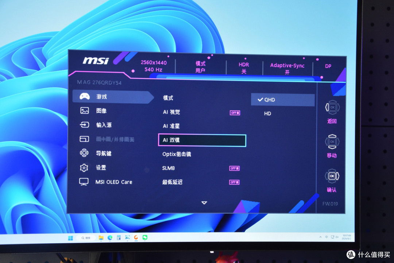Click the picture icon beside 图像
This screenshot has width=394, height=263.
(84, 110)
